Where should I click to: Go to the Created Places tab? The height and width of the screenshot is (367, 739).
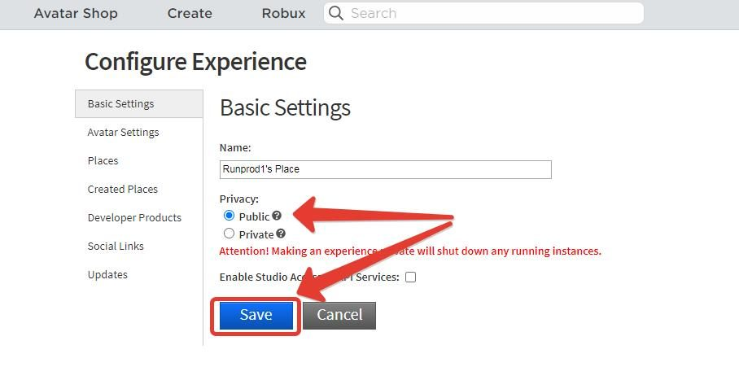tap(123, 190)
